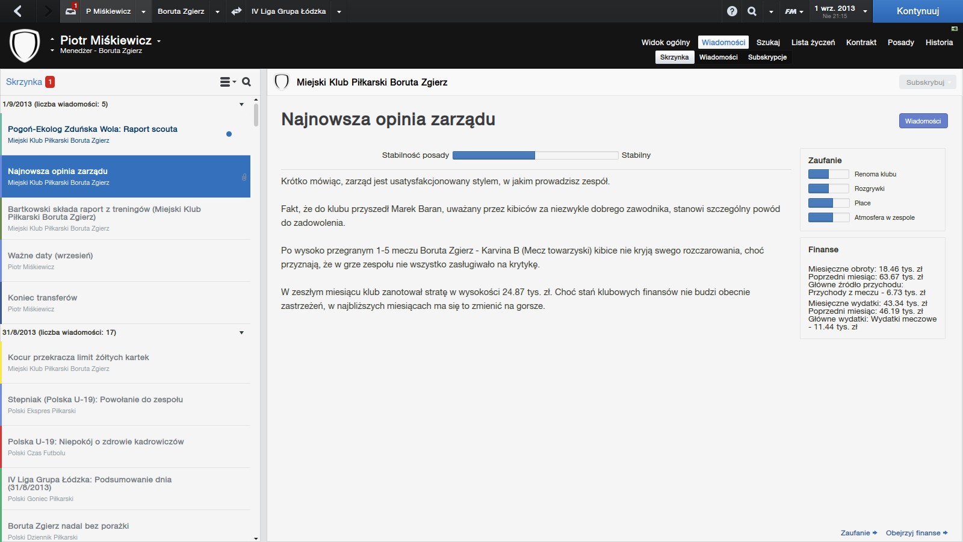Image resolution: width=963 pixels, height=542 pixels.
Task: Click the magnifier search icon in top bar
Action: (x=752, y=11)
